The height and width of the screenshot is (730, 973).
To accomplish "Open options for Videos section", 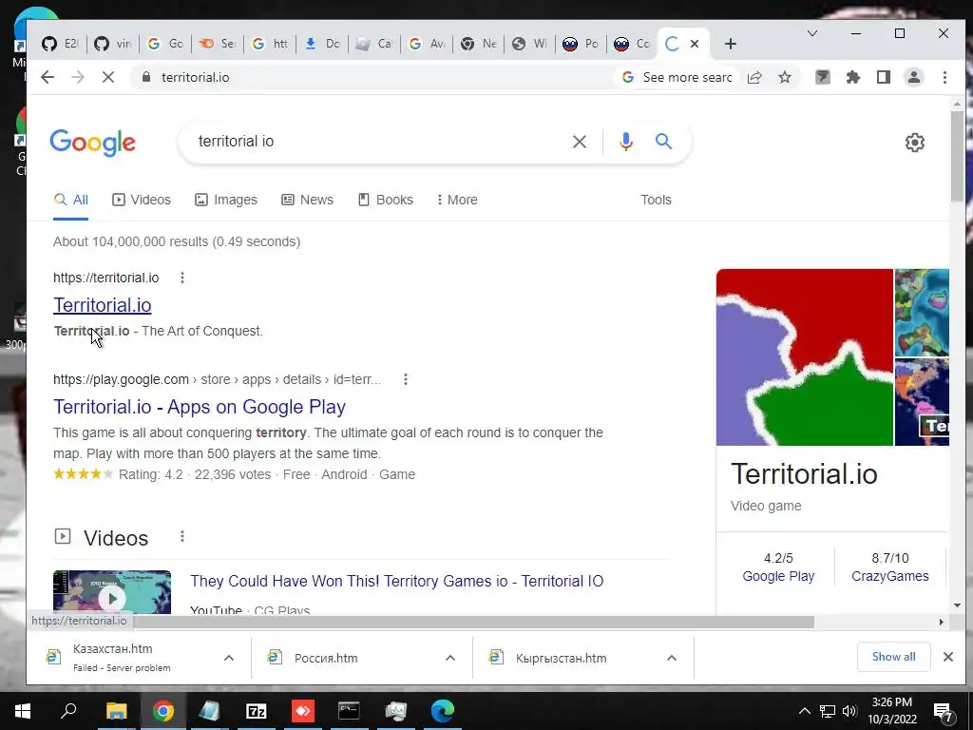I will pos(182,536).
